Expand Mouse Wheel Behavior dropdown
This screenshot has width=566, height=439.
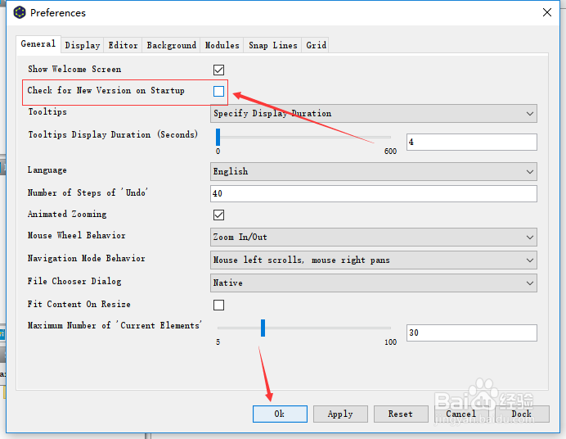[x=374, y=238]
